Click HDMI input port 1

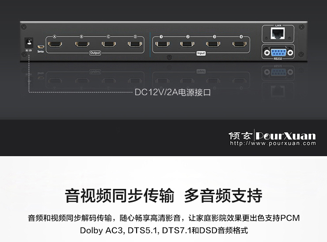tap(162, 44)
